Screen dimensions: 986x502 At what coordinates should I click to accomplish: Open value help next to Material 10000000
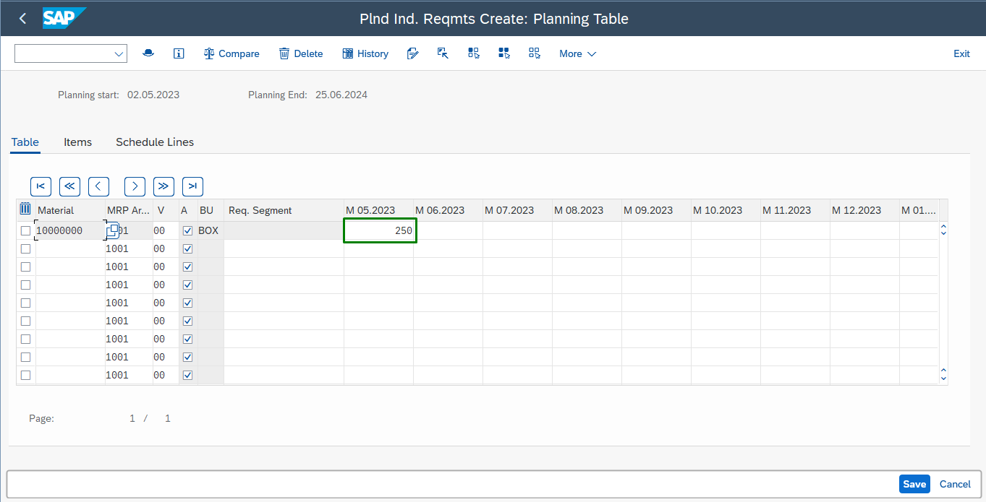pos(113,230)
